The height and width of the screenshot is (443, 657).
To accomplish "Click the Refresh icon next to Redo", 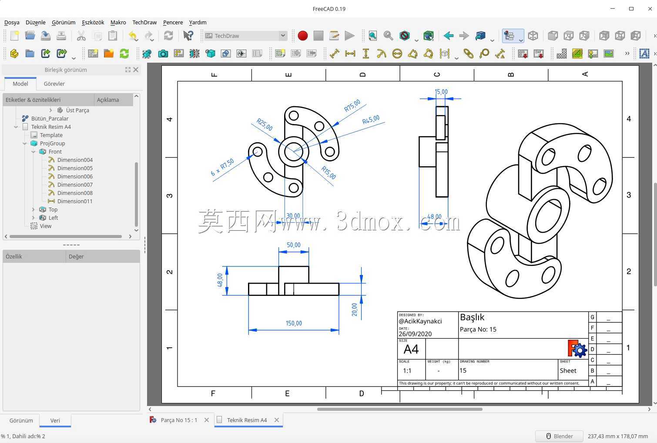I will click(168, 36).
